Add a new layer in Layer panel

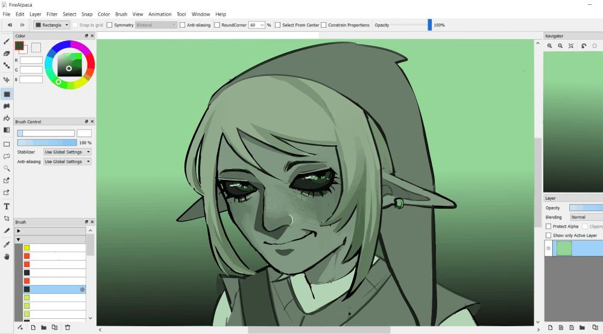(x=551, y=327)
